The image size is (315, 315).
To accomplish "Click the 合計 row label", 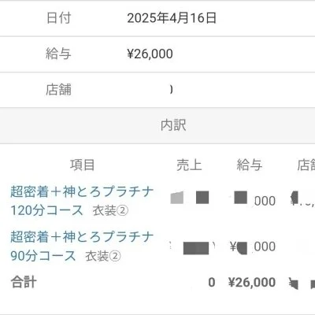I will (24, 283).
